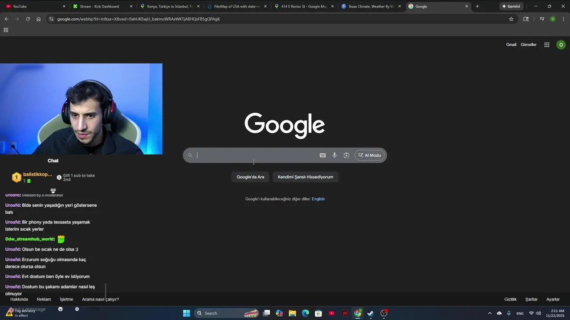Open Google Lens image search icon

point(346,155)
